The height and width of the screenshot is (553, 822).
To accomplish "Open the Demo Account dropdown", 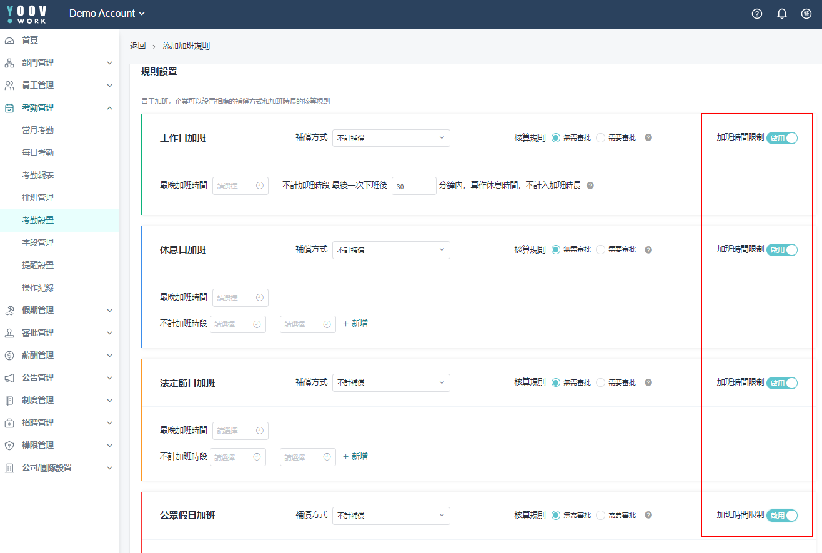I will pyautogui.click(x=107, y=14).
